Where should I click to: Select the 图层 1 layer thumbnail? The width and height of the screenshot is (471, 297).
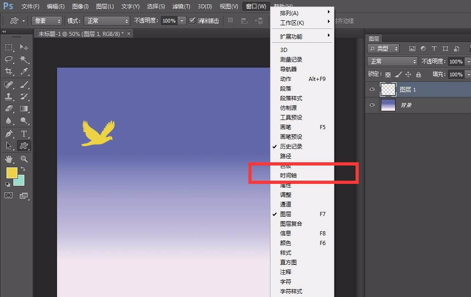388,89
